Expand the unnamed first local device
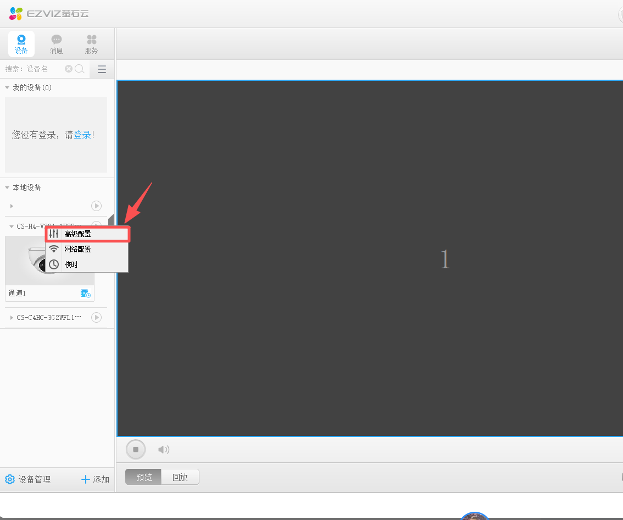This screenshot has width=623, height=520. (12, 206)
